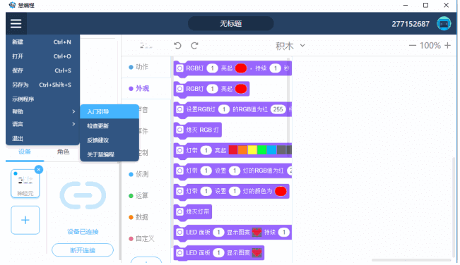Toggle the hamburger main menu

click(x=16, y=23)
